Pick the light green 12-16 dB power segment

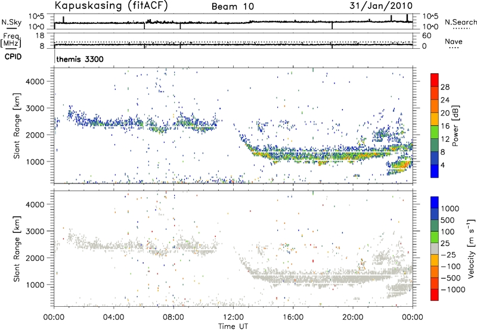pyautogui.click(x=435, y=132)
